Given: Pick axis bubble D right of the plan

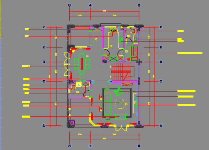Looking at the screenshot, I should point(161,62).
